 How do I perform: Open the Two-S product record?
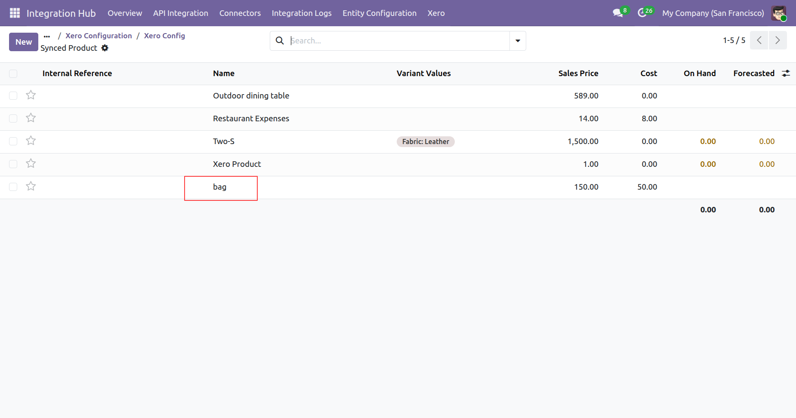click(x=224, y=141)
